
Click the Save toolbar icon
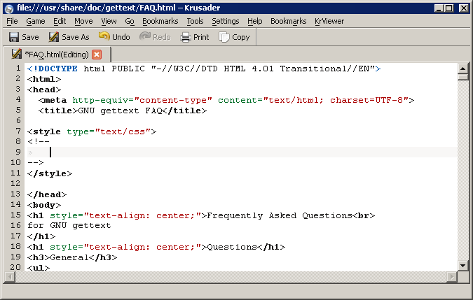(13, 37)
